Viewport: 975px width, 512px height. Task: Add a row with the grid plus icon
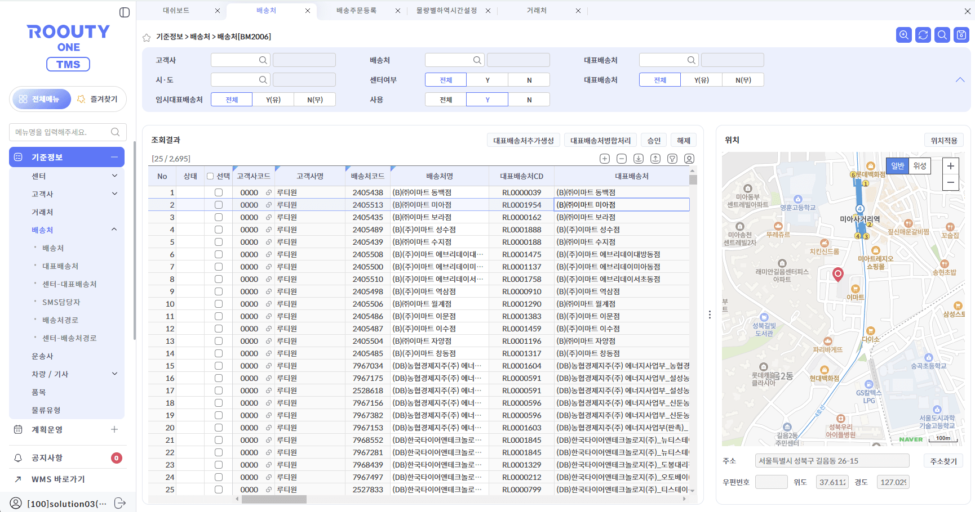(x=605, y=159)
